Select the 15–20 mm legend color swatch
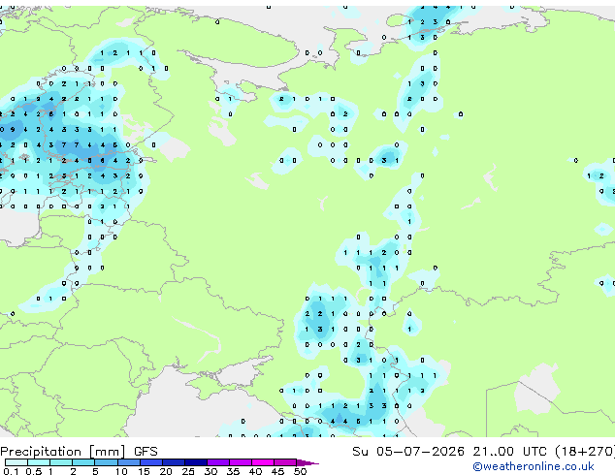 pos(150,462)
